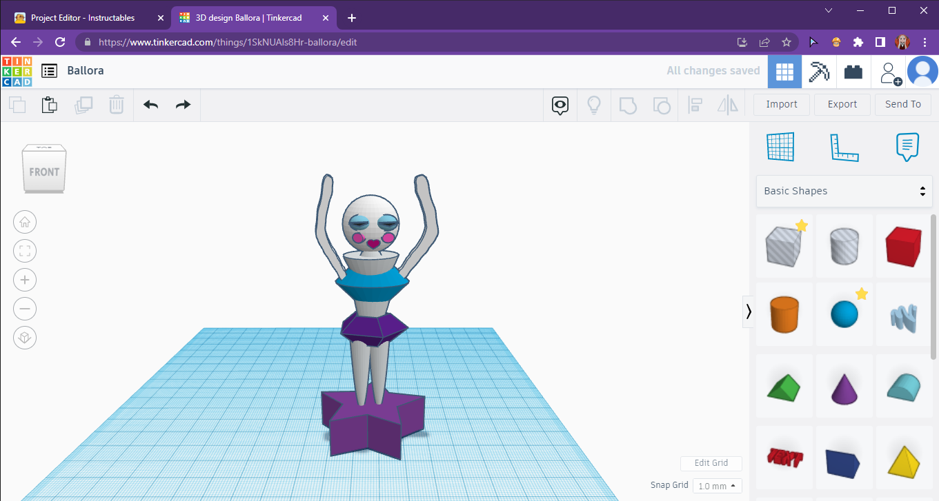Open the Brick view mode
Image resolution: width=939 pixels, height=501 pixels.
(853, 71)
